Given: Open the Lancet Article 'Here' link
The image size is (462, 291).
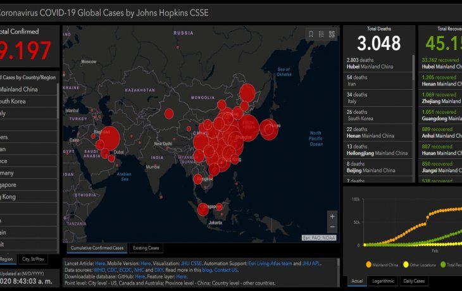Looking at the screenshot, I should [100, 263].
